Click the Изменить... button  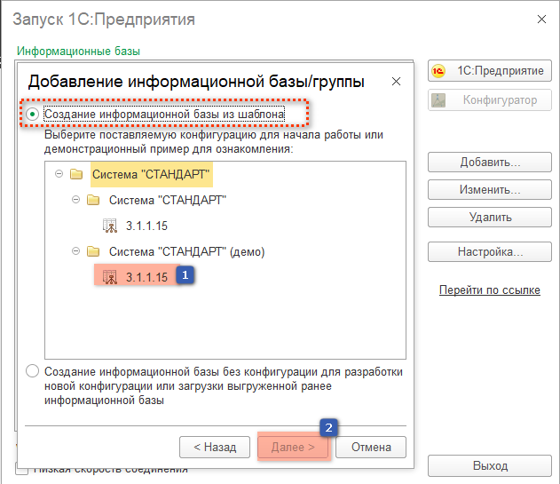(490, 189)
